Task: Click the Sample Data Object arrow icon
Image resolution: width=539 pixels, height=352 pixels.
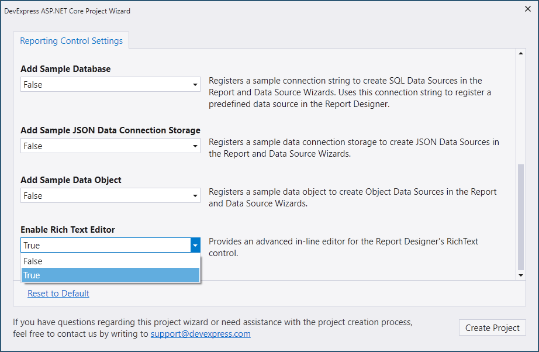Action: (x=195, y=196)
